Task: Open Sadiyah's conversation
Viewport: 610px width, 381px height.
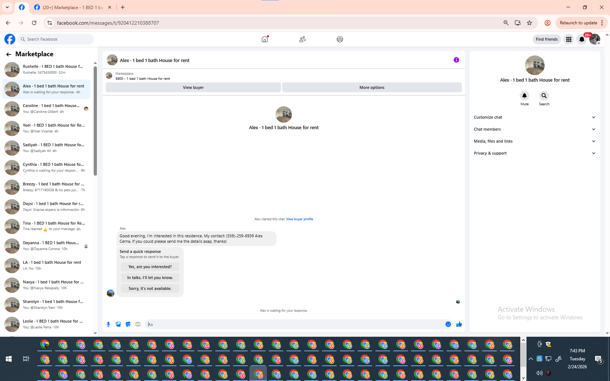Action: [46, 148]
